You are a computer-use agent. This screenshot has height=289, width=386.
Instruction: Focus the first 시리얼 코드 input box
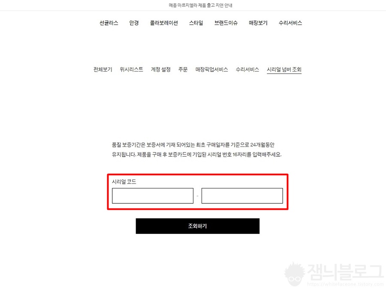pyautogui.click(x=153, y=196)
